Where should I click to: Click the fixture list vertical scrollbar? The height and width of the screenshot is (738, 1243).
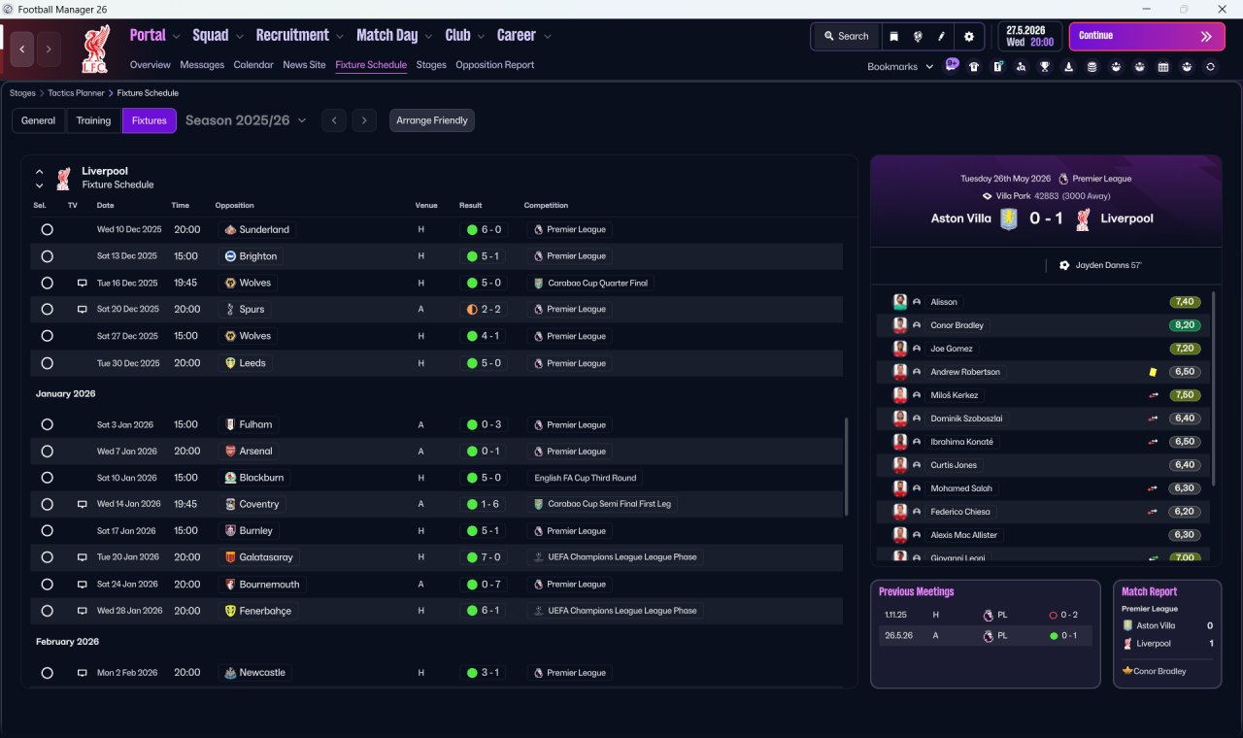pyautogui.click(x=849, y=466)
